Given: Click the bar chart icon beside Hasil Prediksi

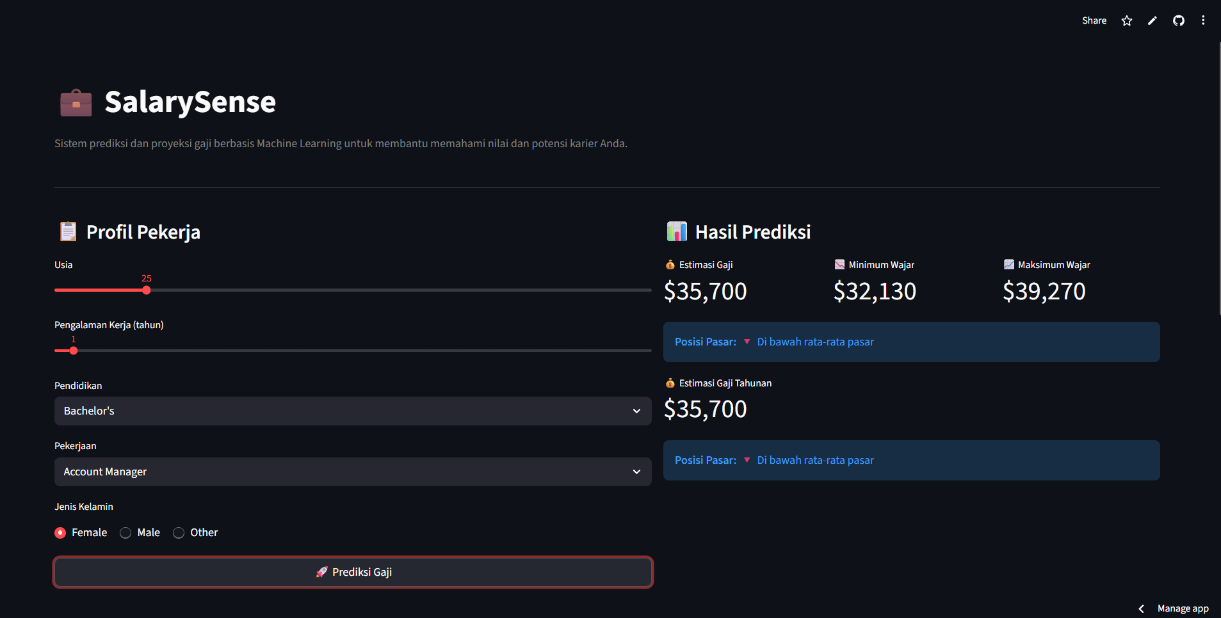Looking at the screenshot, I should (676, 232).
